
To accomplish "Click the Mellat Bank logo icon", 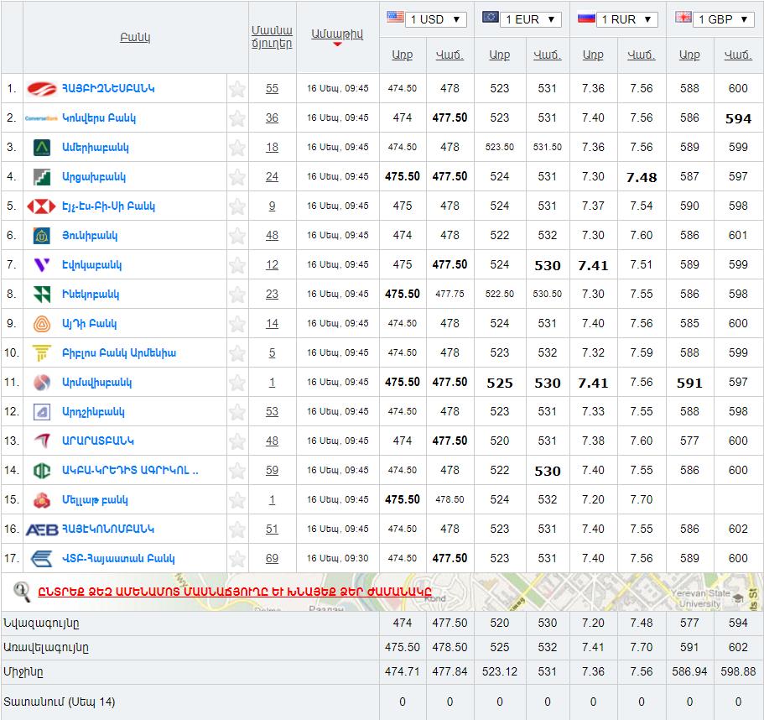I will tap(41, 500).
